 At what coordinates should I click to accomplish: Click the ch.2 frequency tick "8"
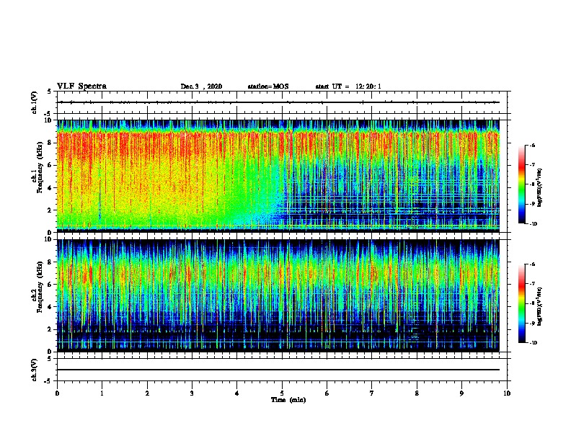[50, 262]
